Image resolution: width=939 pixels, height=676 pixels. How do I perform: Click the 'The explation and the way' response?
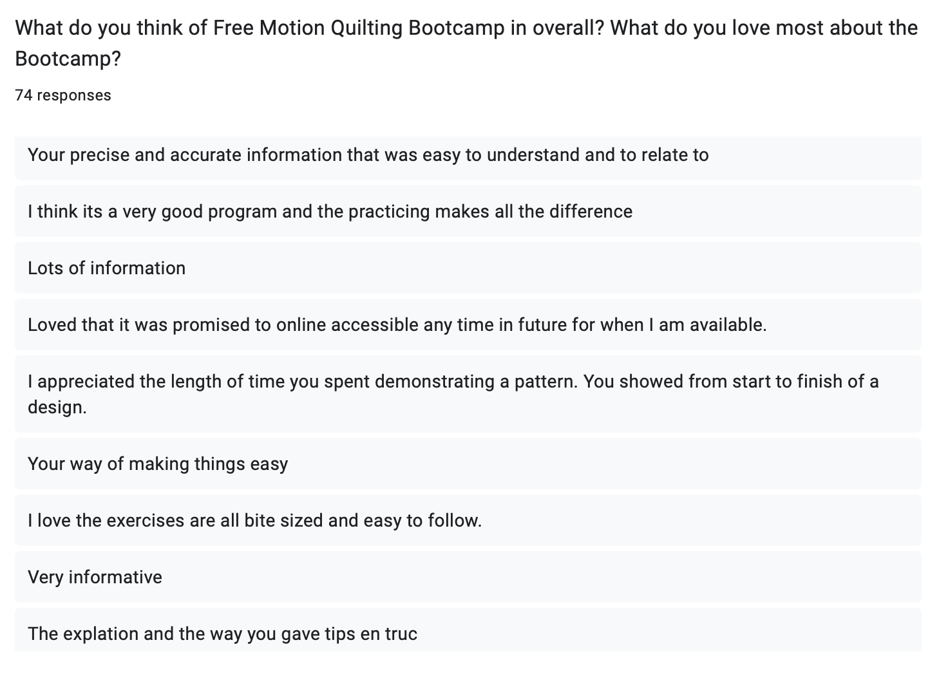coord(468,631)
